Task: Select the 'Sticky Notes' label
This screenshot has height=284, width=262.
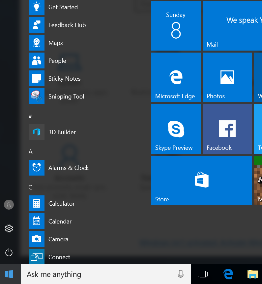Action: (x=65, y=79)
